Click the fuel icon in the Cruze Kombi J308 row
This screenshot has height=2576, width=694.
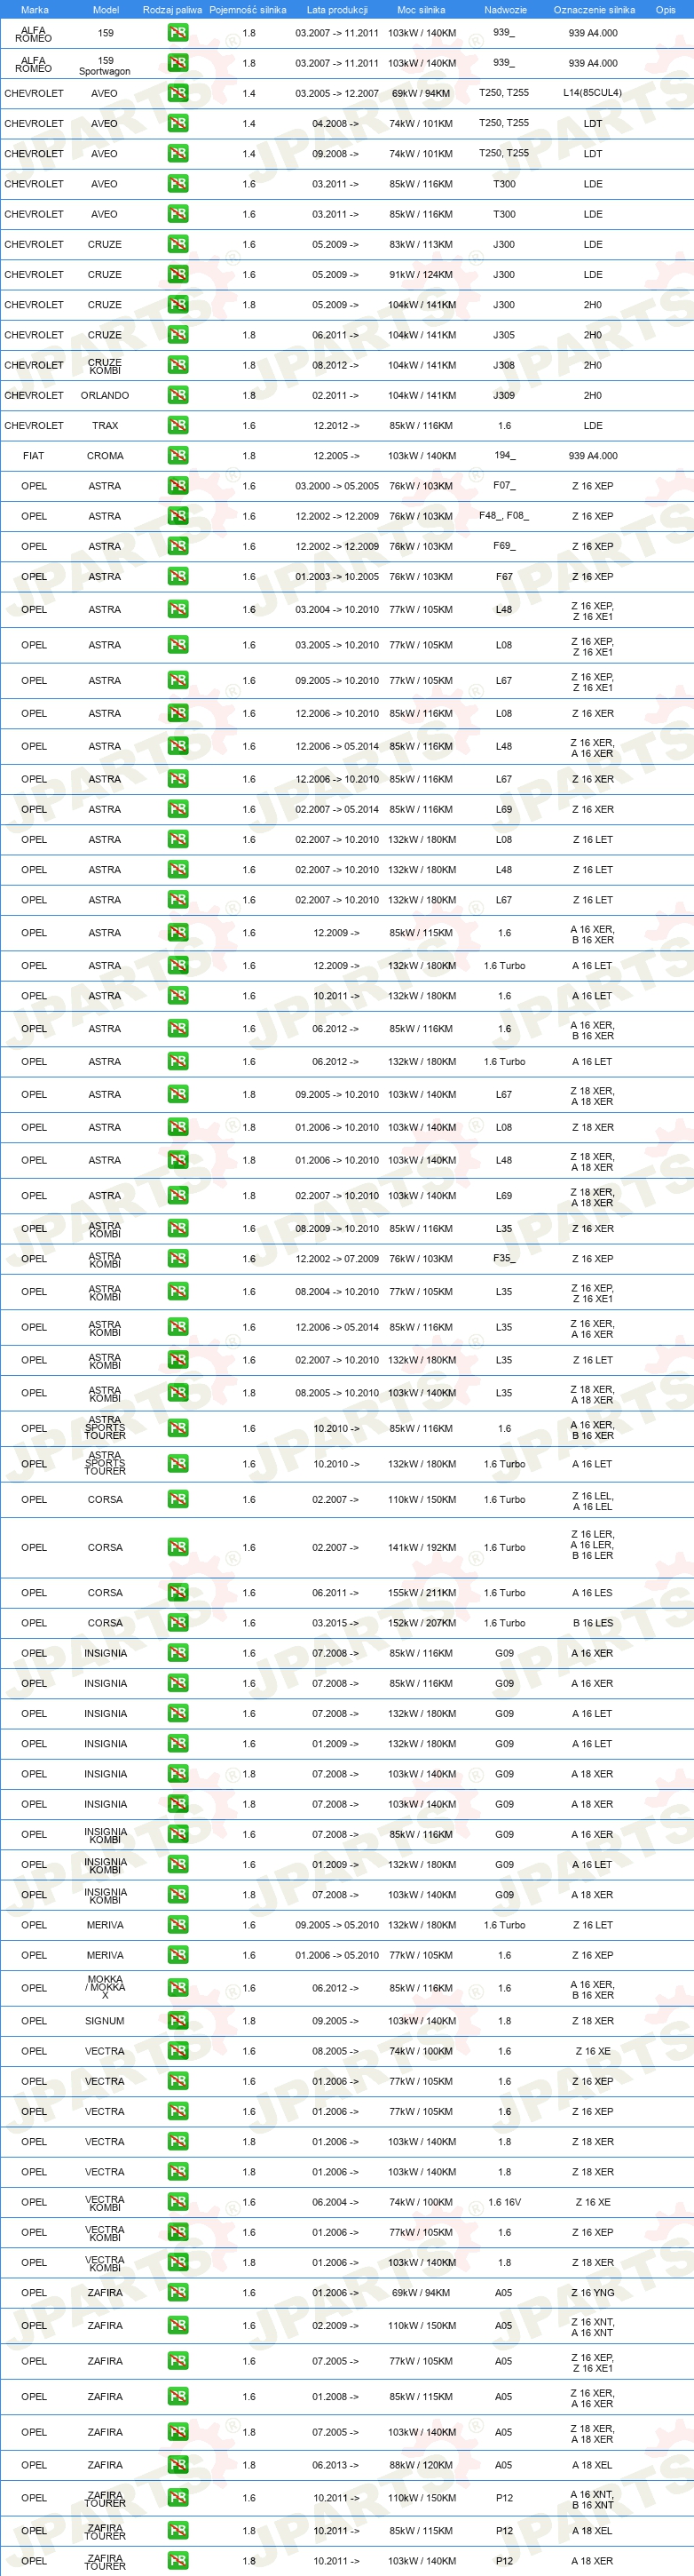click(177, 365)
